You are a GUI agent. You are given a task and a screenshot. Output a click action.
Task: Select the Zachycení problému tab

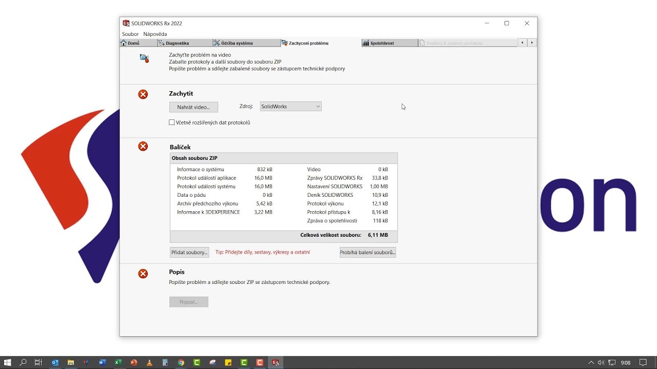coord(320,43)
